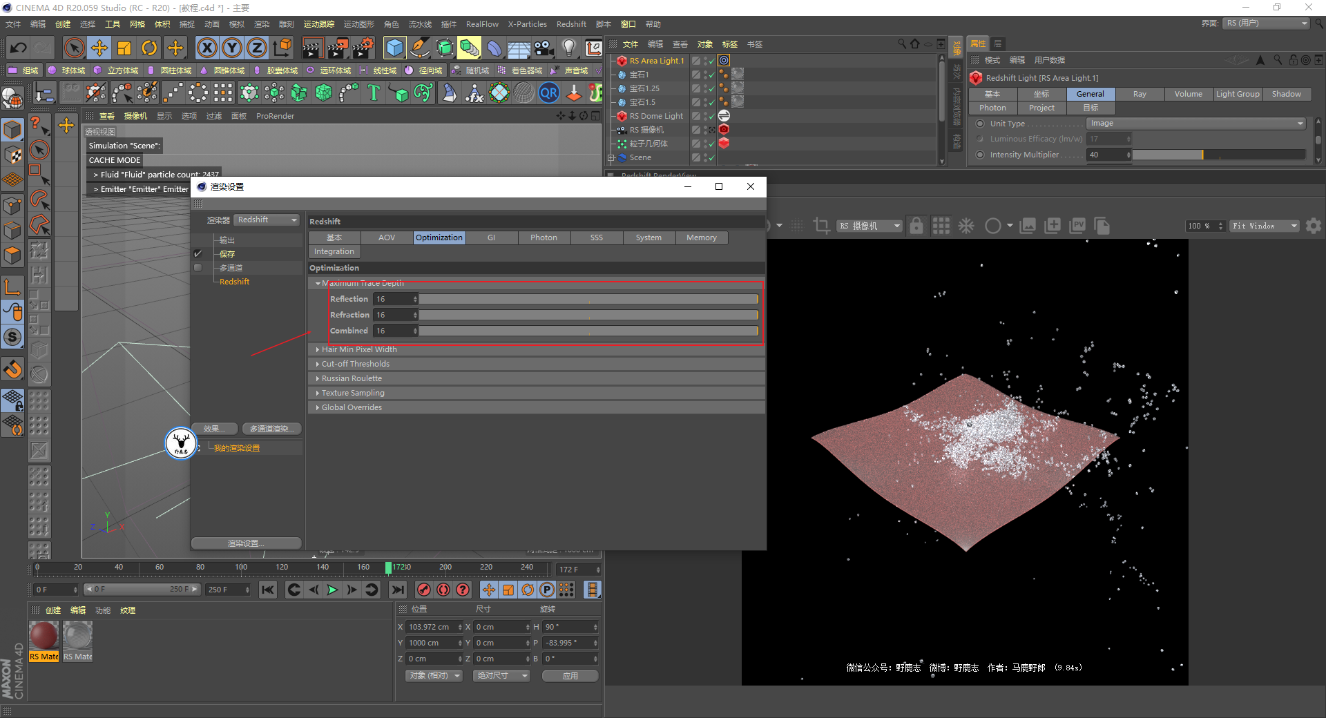
Task: Expand Russian Roulette section
Action: point(318,379)
